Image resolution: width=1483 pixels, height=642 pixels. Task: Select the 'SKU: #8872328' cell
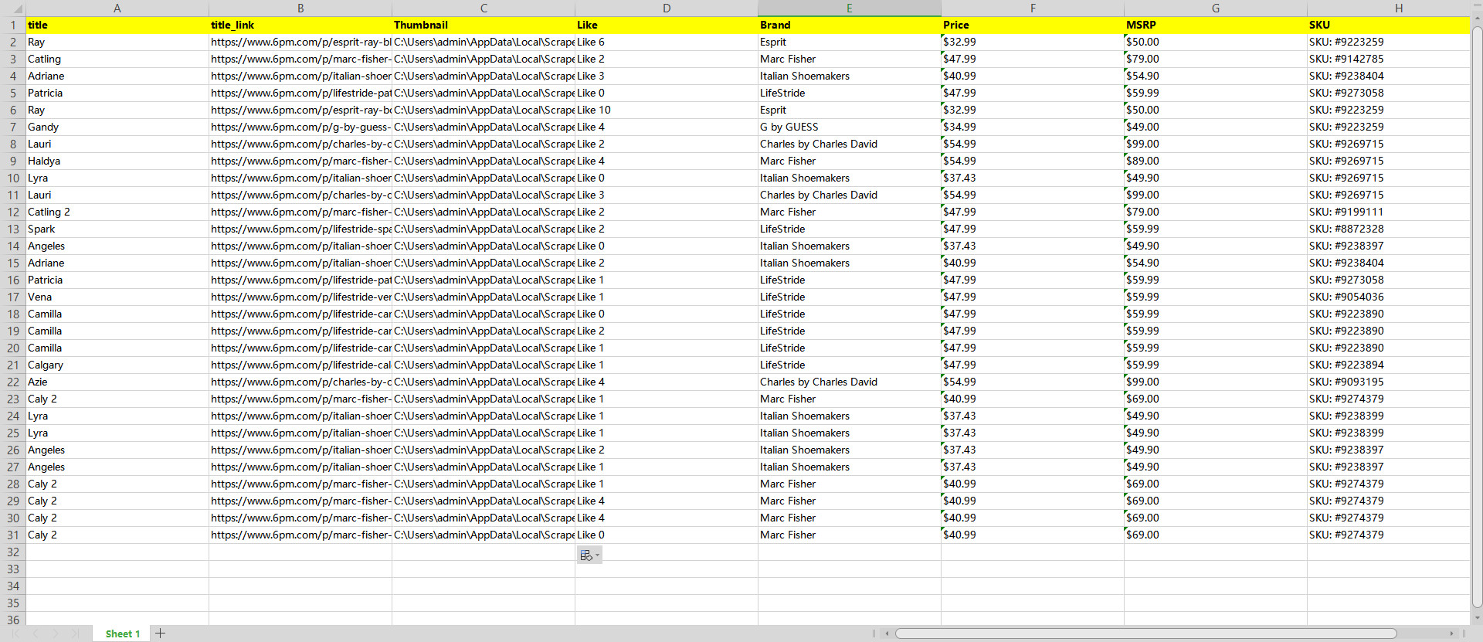1389,229
